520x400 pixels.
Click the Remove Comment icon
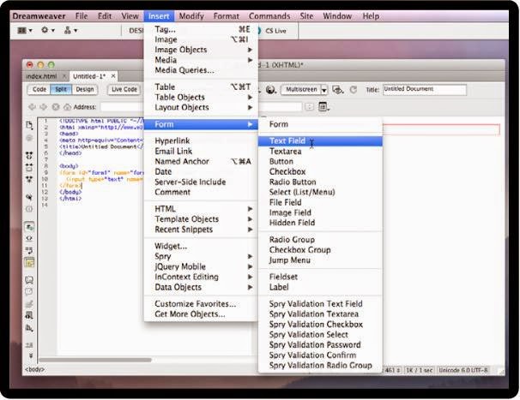[29, 291]
